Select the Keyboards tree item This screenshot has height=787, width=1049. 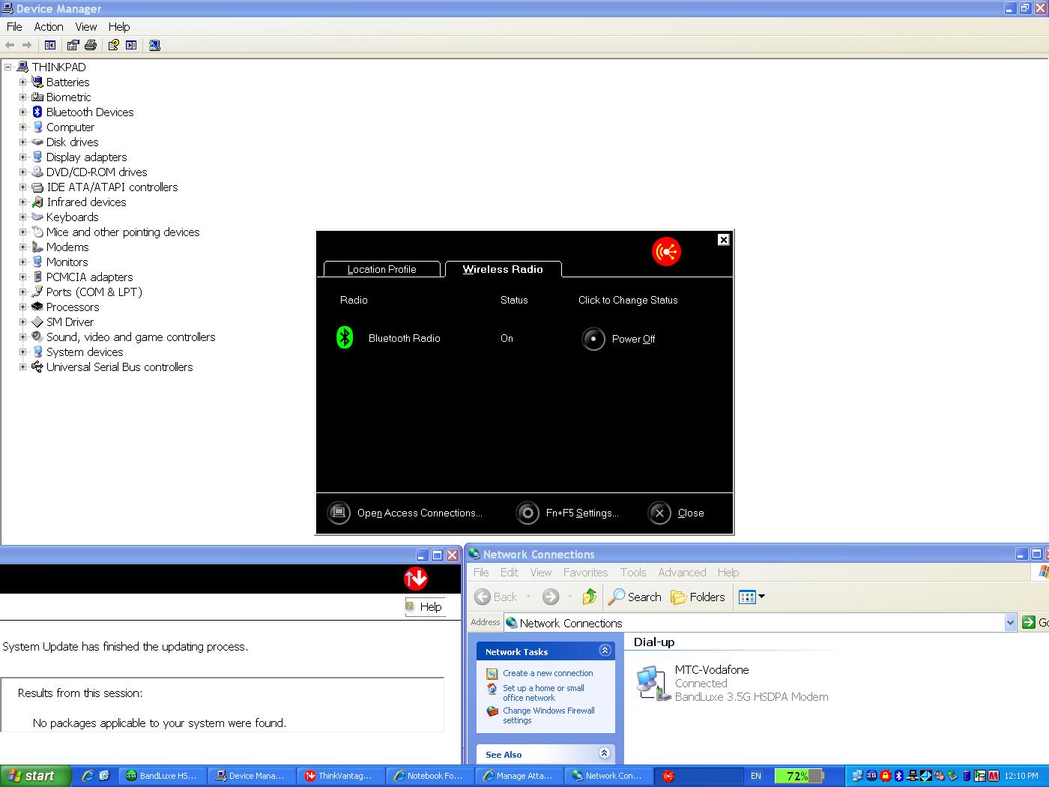72,217
